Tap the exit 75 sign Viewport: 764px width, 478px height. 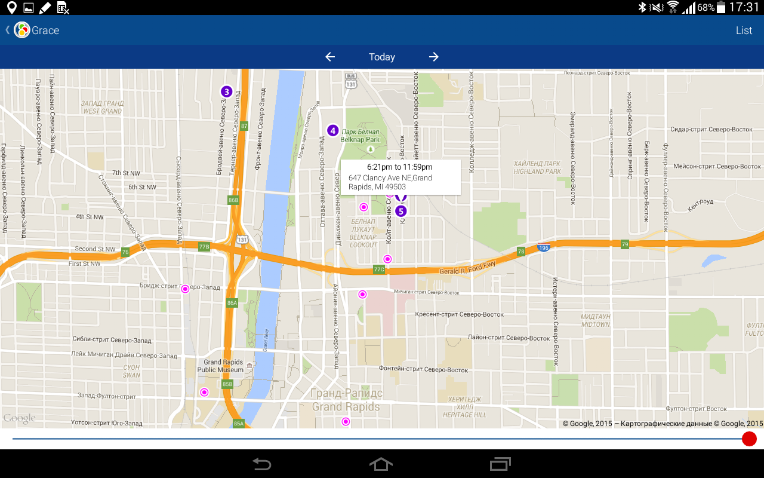(x=125, y=252)
